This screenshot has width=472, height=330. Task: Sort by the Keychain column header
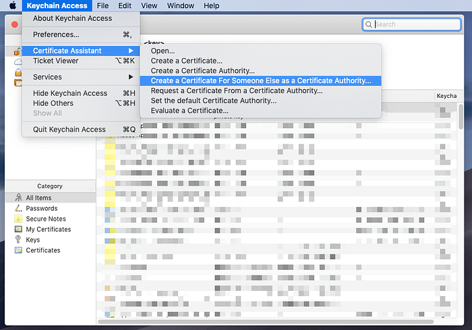[446, 96]
